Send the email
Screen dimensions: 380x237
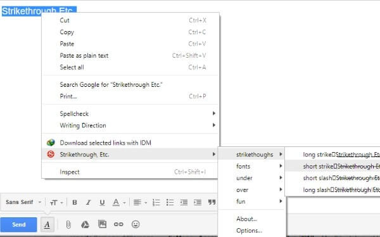click(x=18, y=224)
